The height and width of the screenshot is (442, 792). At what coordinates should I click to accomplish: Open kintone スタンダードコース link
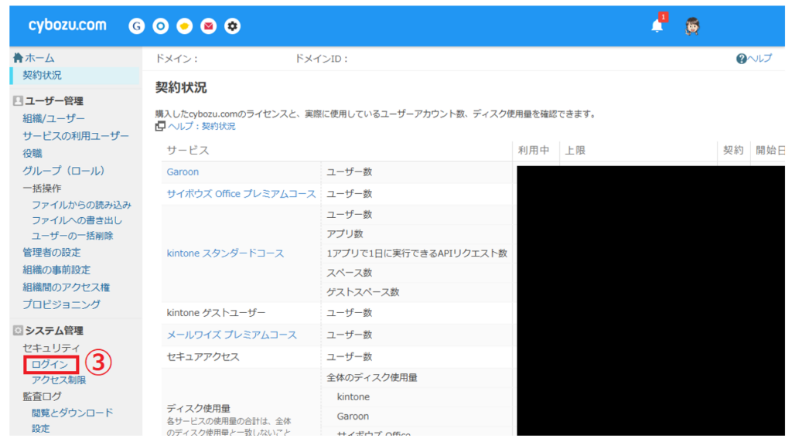(x=225, y=253)
